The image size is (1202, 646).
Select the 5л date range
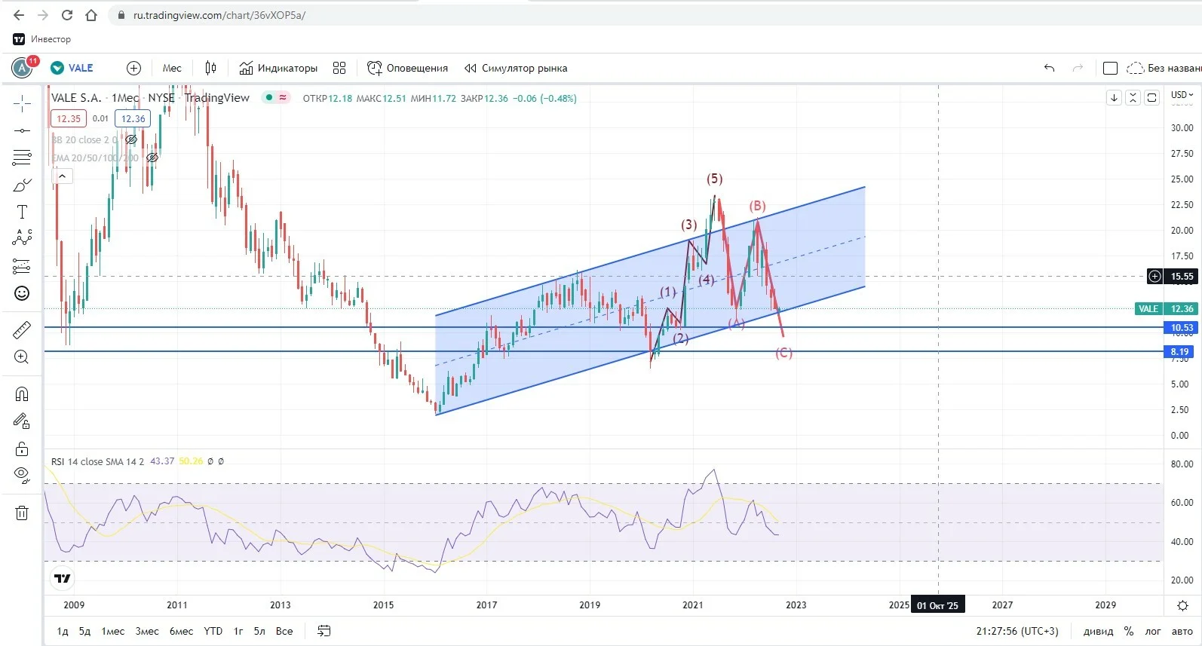259,631
